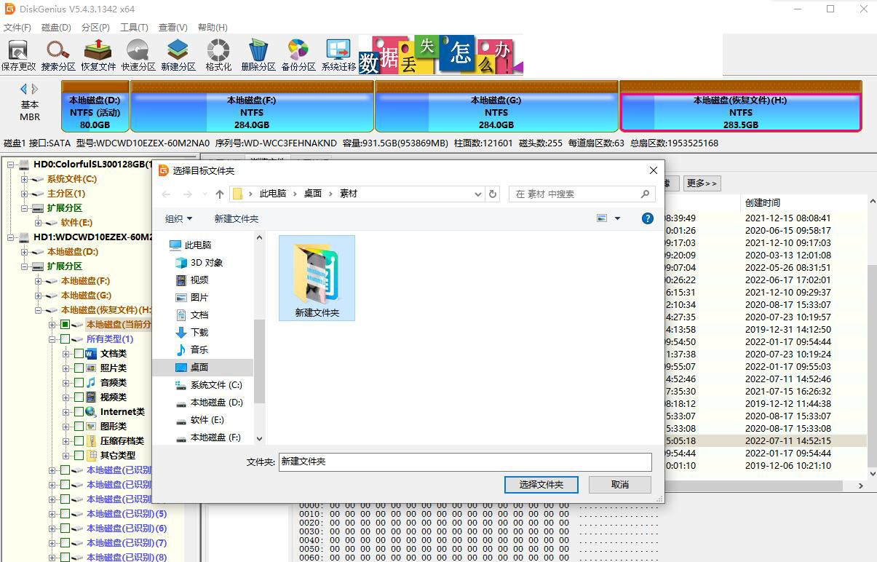Image resolution: width=877 pixels, height=562 pixels.
Task: Click the Format (格式化) toolbar icon
Action: 218,55
